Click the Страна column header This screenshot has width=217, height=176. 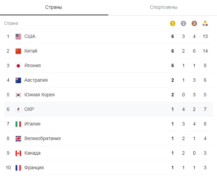coord(11,23)
